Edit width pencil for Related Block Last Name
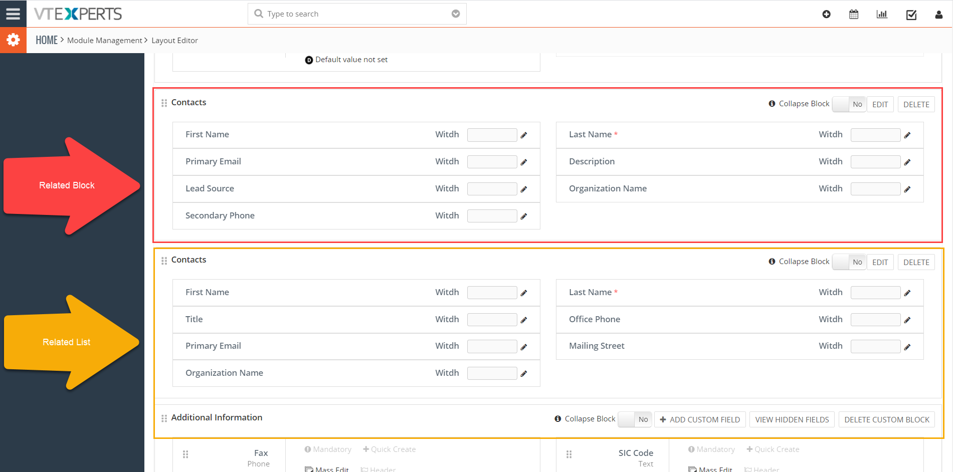The width and height of the screenshot is (953, 472). tap(907, 135)
